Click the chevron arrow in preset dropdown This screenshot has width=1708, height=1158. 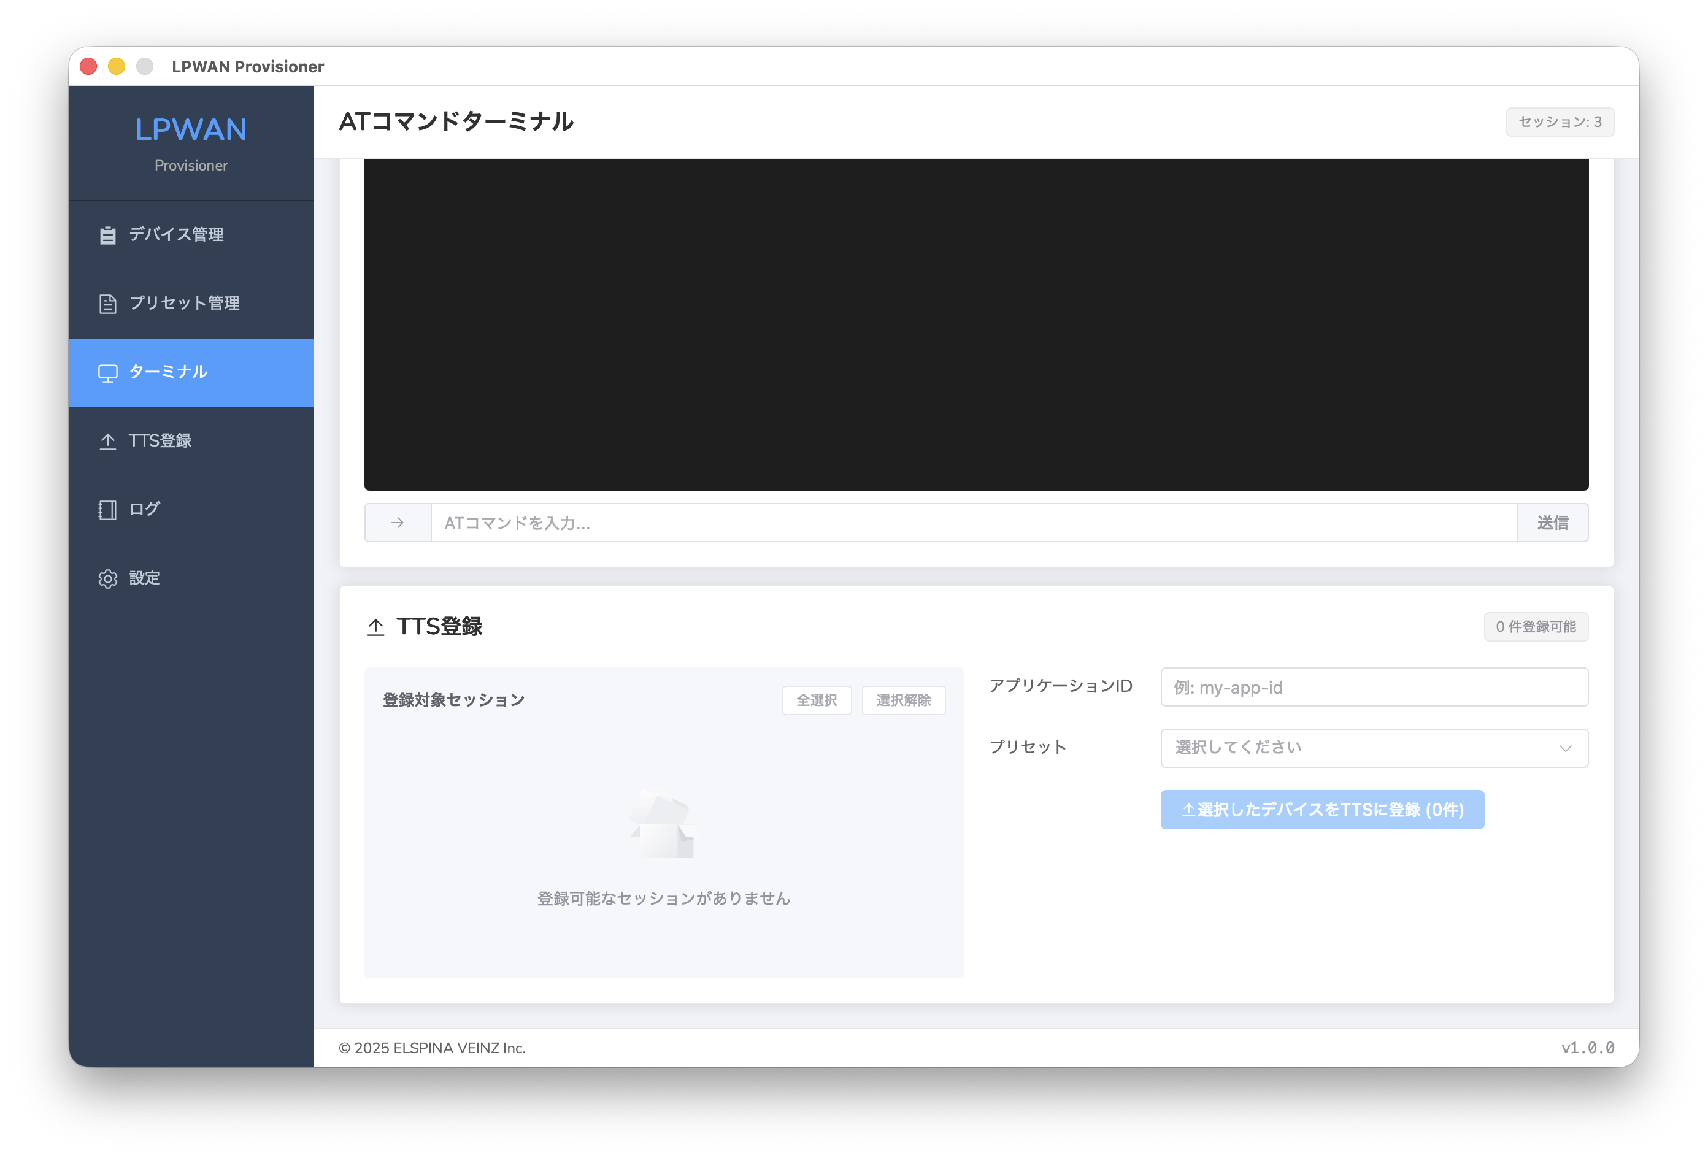click(x=1566, y=749)
